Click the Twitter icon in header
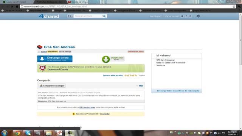This screenshot has height=136, width=242. tap(182, 16)
